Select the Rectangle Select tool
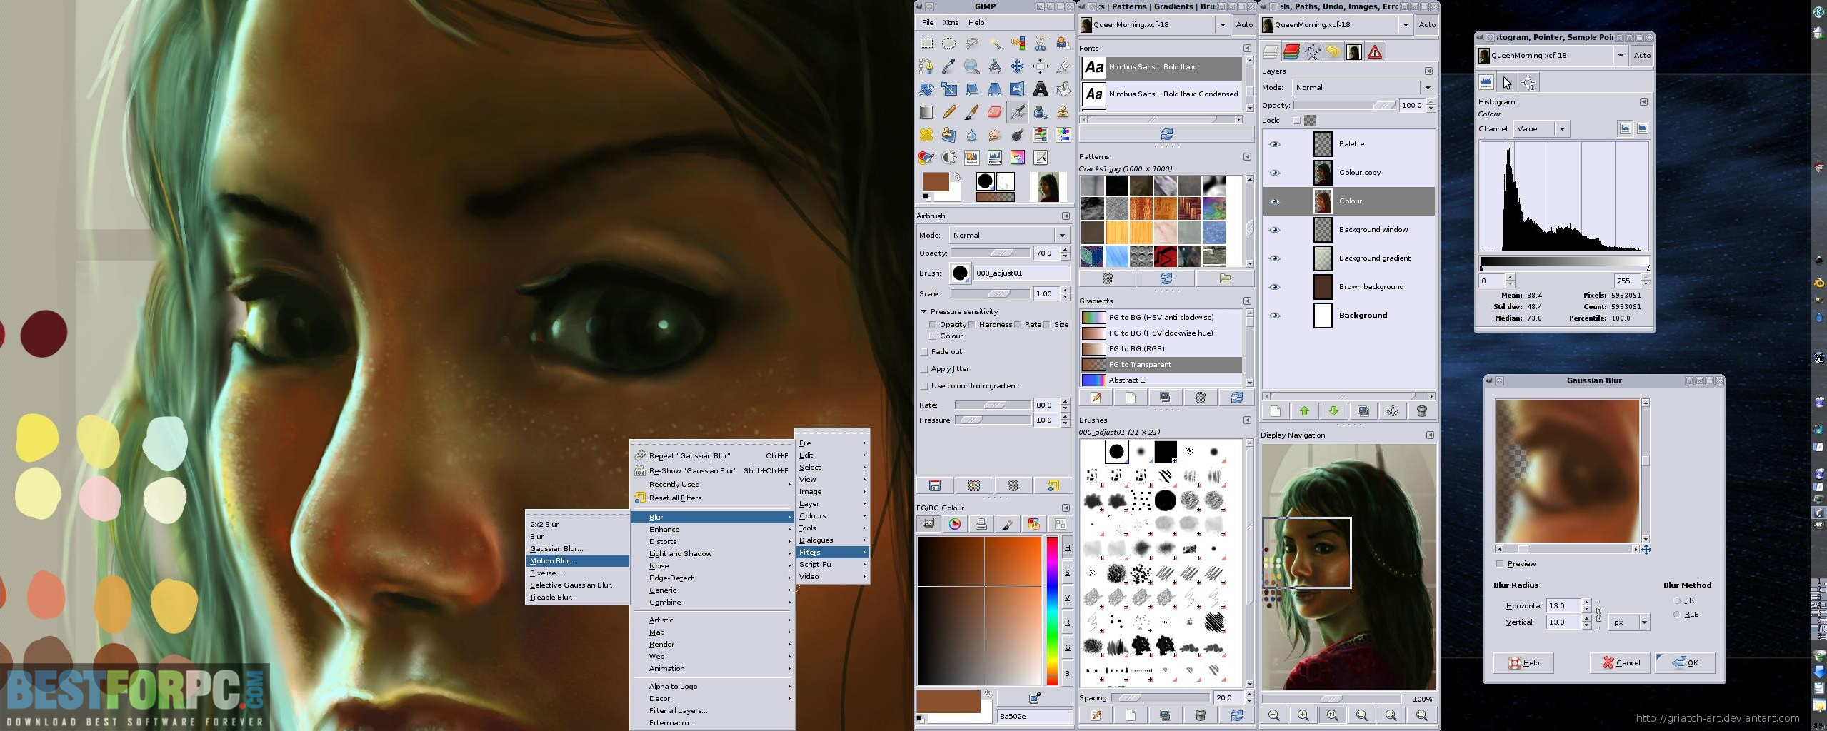This screenshot has height=731, width=1827. 926,44
